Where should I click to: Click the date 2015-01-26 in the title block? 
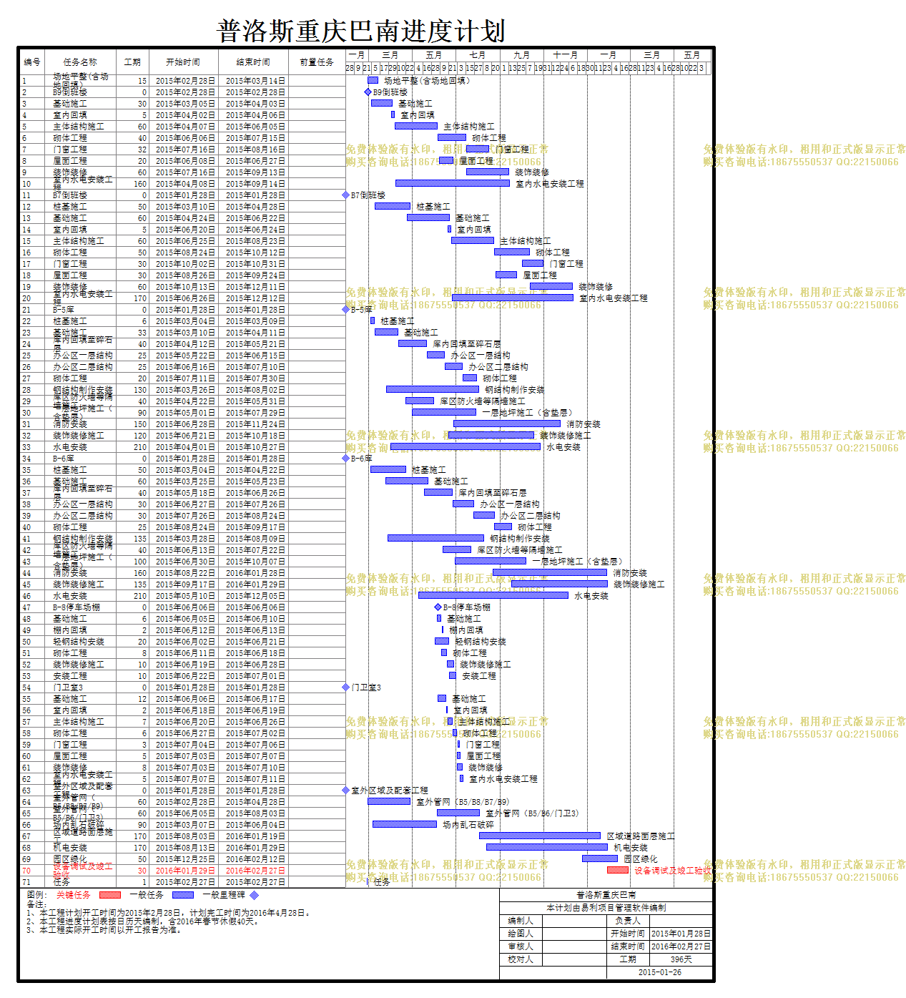coord(660,972)
